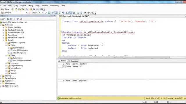Open Query Options from the toolbar

coord(53,13)
